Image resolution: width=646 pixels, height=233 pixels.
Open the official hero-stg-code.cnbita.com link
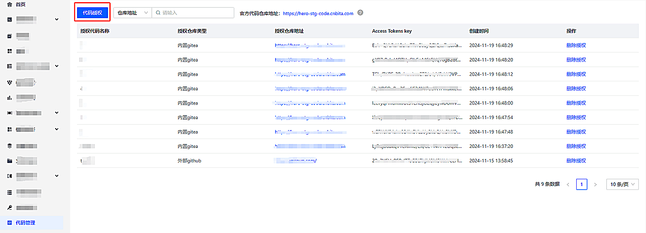(318, 13)
